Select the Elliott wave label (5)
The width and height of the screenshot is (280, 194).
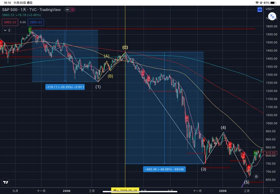click(247, 182)
